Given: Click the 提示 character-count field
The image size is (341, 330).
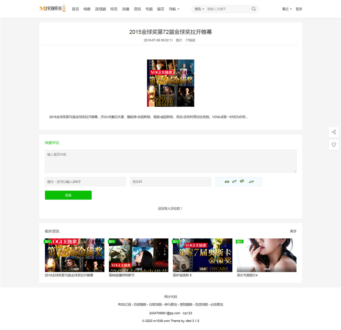Looking at the screenshot, I should pyautogui.click(x=85, y=182).
